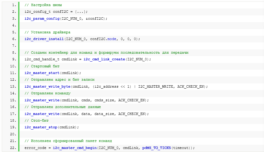Select comment '// Настройка шины'
The height and width of the screenshot is (152, 264).
[43, 5]
